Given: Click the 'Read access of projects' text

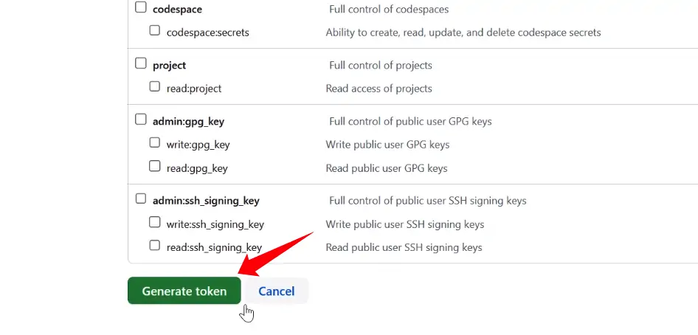Looking at the screenshot, I should pyautogui.click(x=379, y=89).
